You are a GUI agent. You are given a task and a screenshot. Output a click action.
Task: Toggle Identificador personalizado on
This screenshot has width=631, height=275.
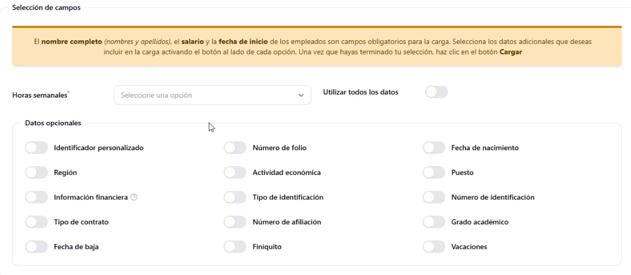click(x=37, y=148)
